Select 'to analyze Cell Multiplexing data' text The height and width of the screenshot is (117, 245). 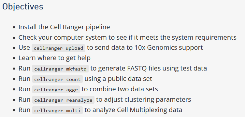[133, 110]
